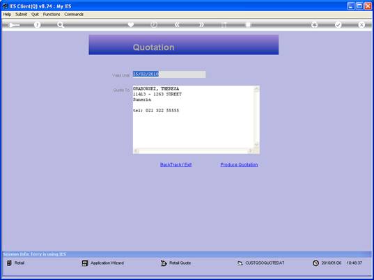
Task: Click the checkmark submit icon in toolbar
Action: click(338, 24)
